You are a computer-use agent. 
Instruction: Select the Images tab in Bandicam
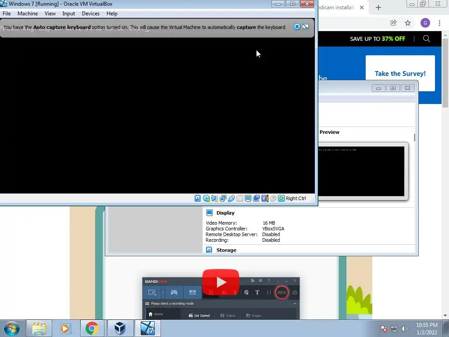(x=253, y=315)
